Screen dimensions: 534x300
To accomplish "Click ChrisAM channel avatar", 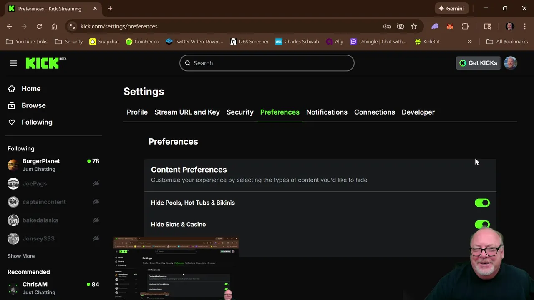I will 13,288.
